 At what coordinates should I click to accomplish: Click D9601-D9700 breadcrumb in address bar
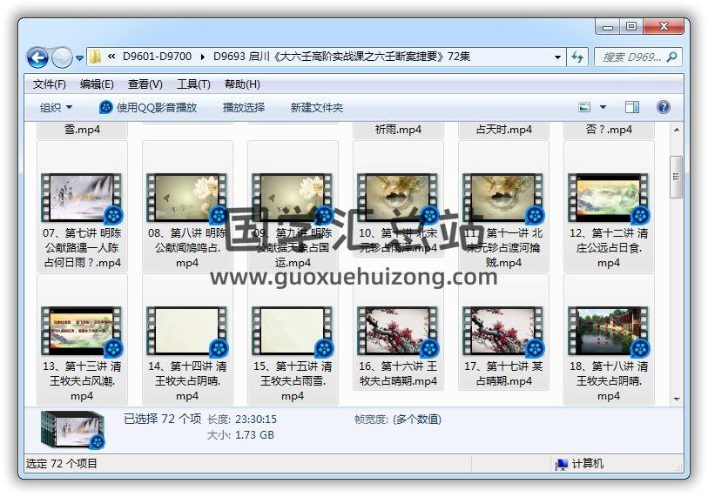tap(157, 57)
